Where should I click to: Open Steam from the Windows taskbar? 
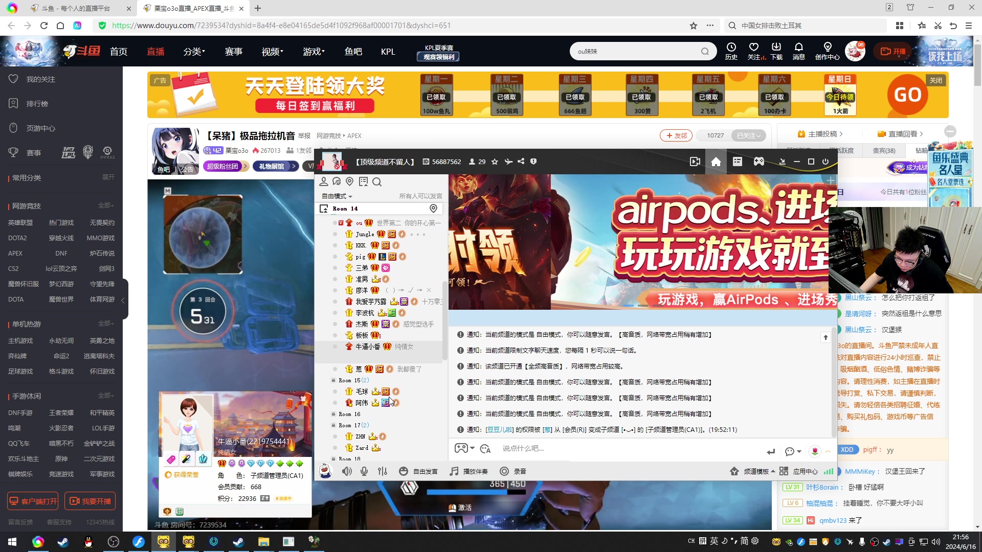[x=63, y=542]
